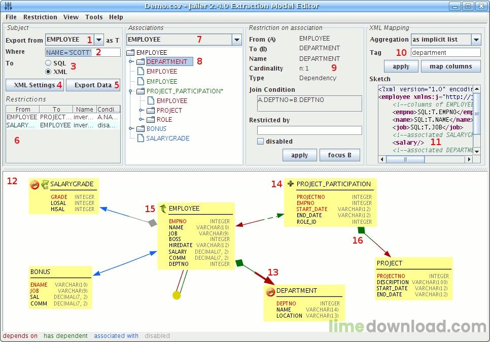Click the gray diamond association marker near EMPLOYEE

[152, 223]
